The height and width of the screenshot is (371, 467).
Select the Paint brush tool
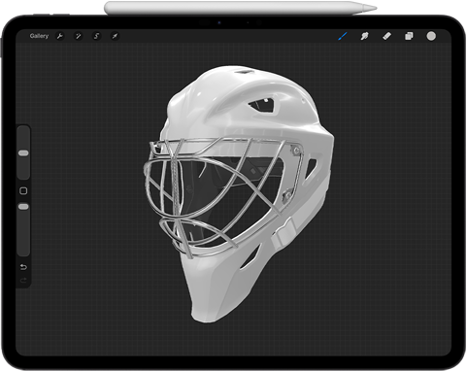[x=343, y=36]
